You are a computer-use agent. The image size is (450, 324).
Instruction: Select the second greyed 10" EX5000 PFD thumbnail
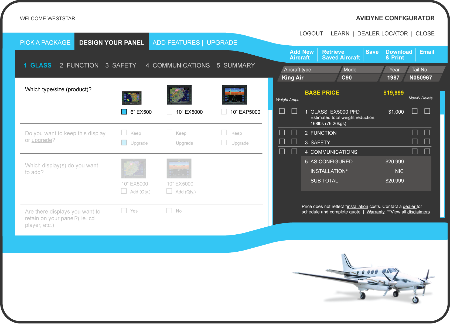[179, 168]
